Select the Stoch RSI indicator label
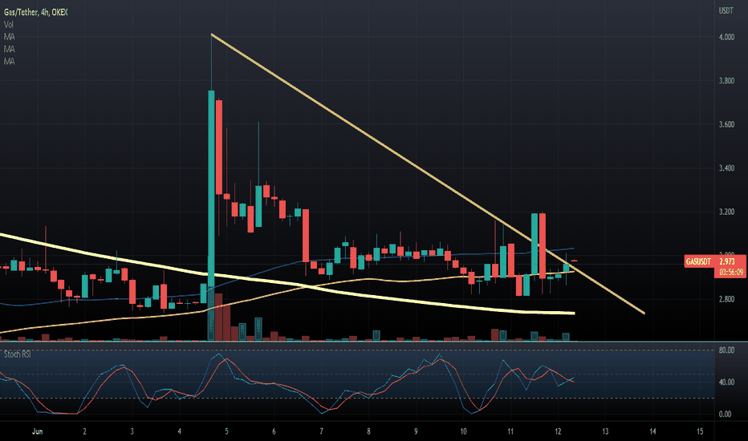Screen dimensions: 748x441 pyautogui.click(x=17, y=354)
